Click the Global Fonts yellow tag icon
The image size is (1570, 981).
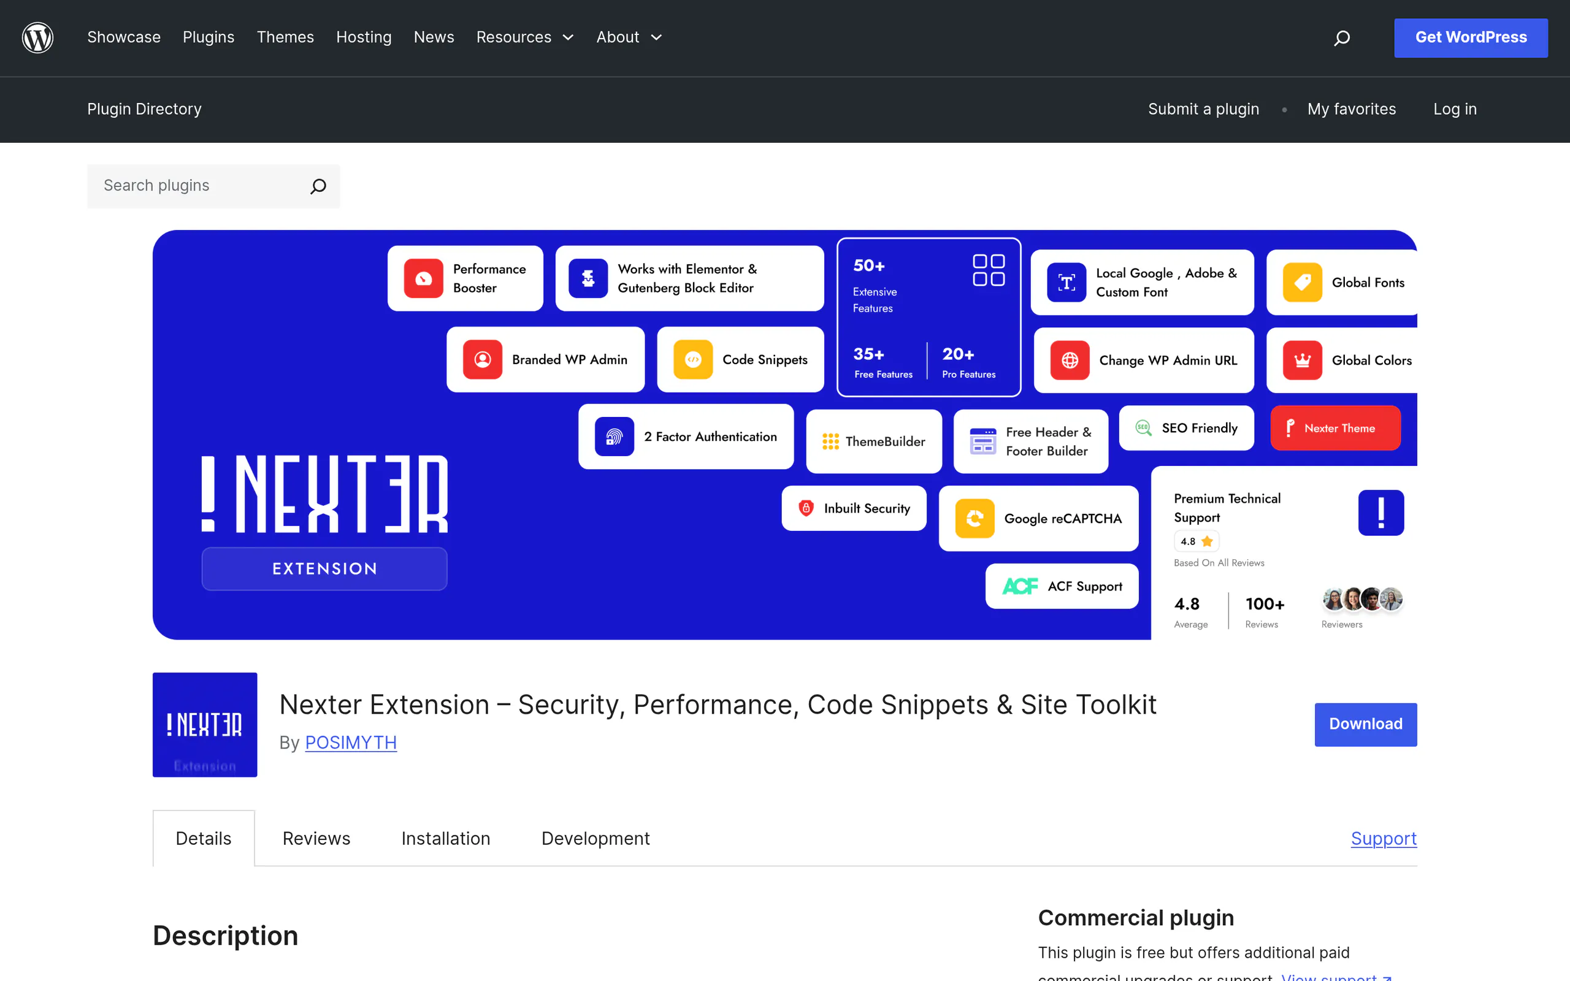pyautogui.click(x=1302, y=282)
